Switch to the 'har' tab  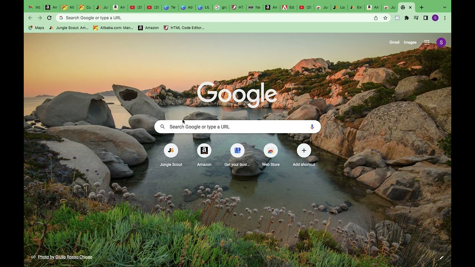[x=254, y=7]
